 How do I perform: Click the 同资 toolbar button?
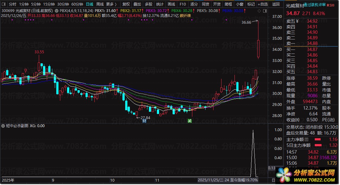(x=205, y=4)
